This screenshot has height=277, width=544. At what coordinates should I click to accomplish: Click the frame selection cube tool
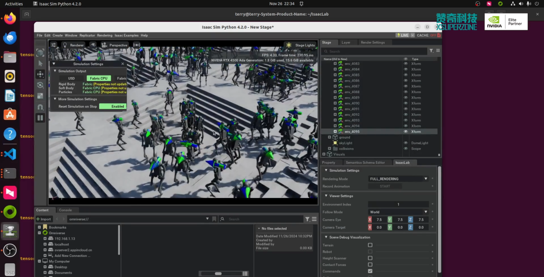40,52
